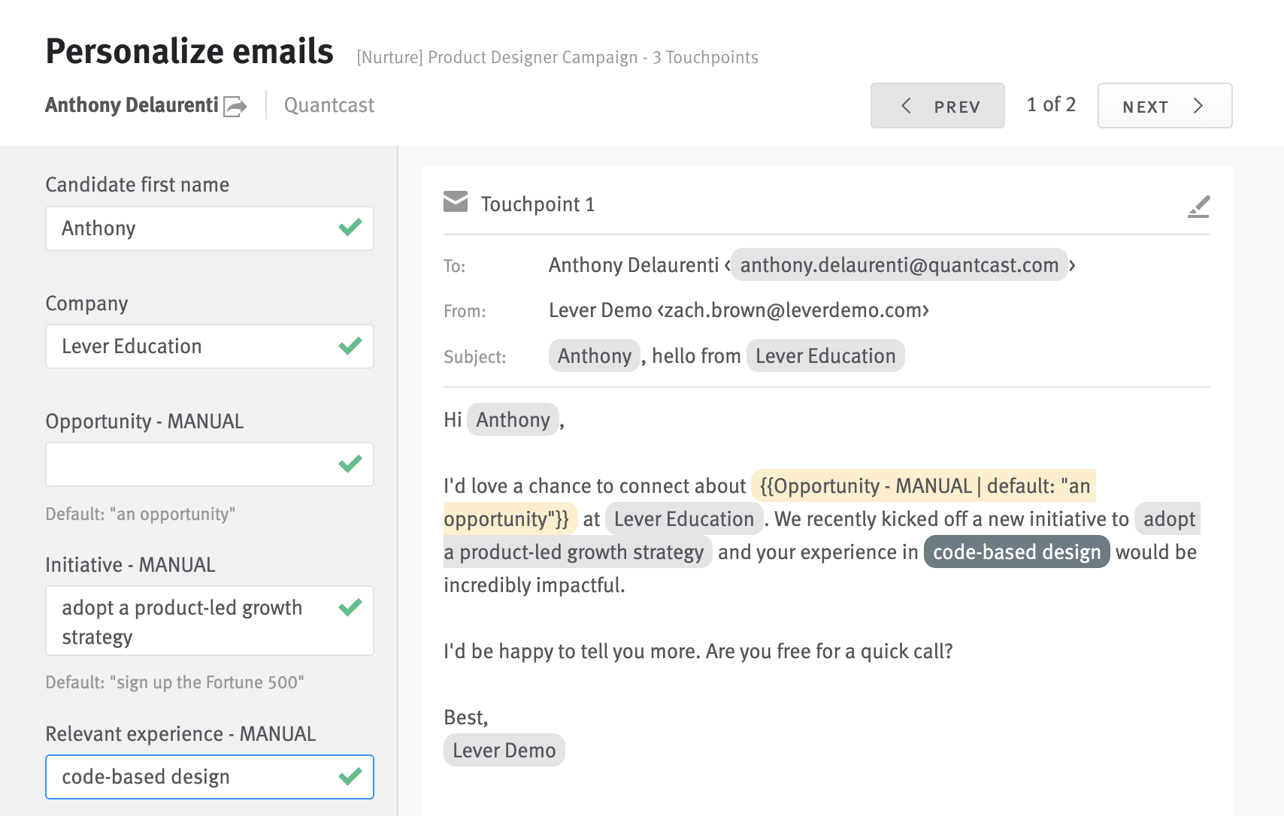1284x816 pixels.
Task: Click the Quantcast company label
Action: click(329, 105)
